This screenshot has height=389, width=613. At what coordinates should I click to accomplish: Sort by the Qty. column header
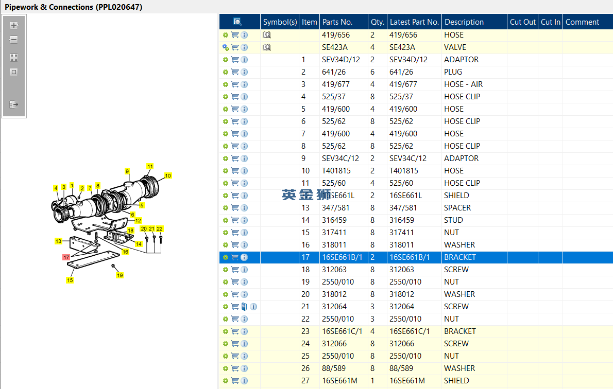click(378, 22)
